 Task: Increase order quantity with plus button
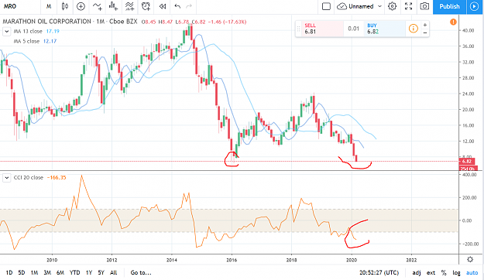pyautogui.click(x=425, y=25)
